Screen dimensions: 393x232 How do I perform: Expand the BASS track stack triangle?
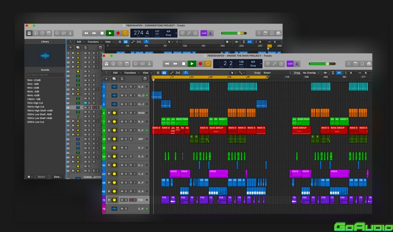[x=109, y=113]
